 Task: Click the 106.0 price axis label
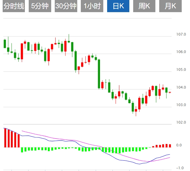click(x=181, y=52)
